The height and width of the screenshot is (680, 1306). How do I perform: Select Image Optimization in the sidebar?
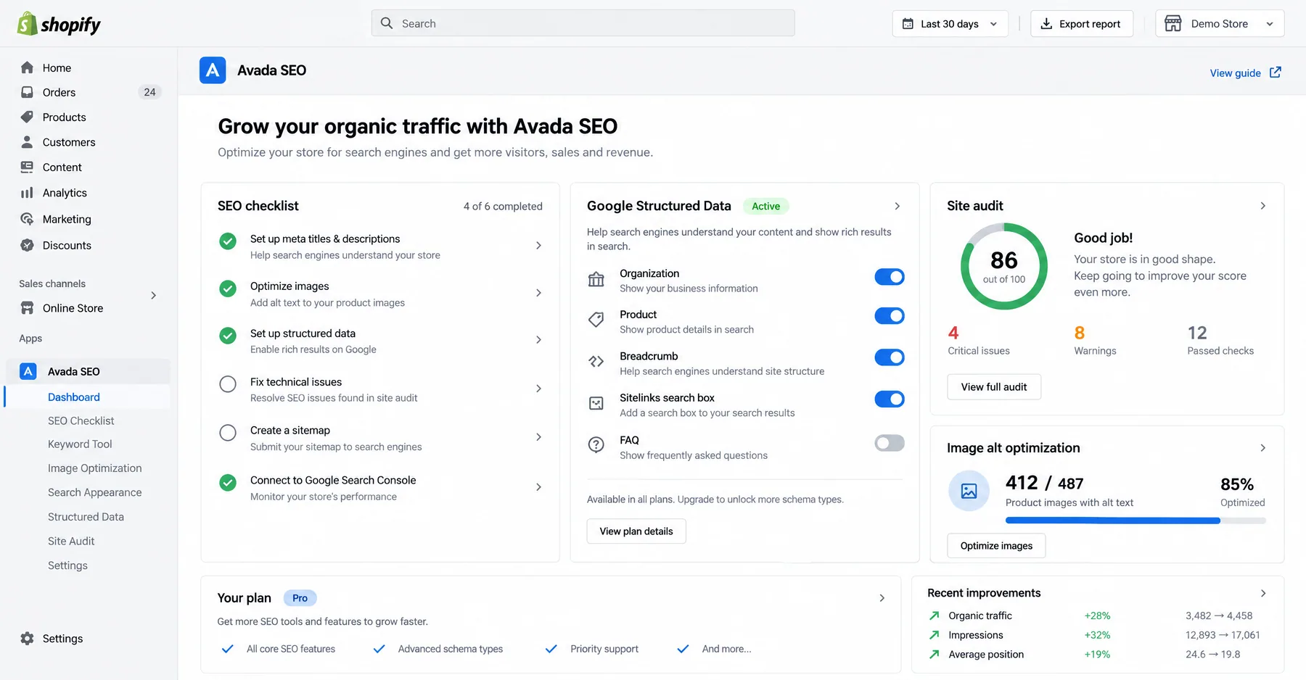coord(95,468)
